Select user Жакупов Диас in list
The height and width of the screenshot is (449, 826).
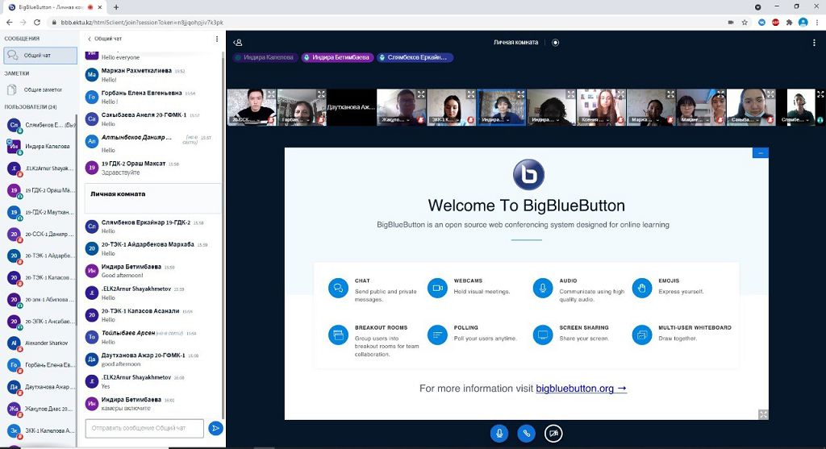click(40, 409)
